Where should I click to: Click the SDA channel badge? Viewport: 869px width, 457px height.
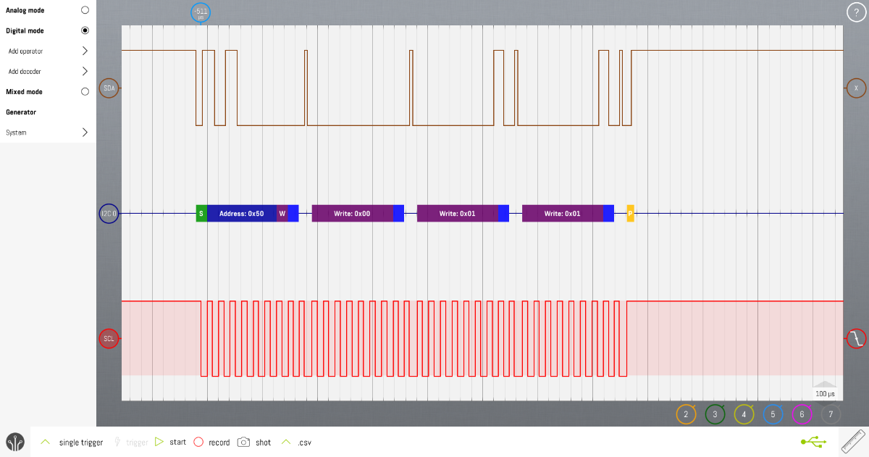pos(109,88)
